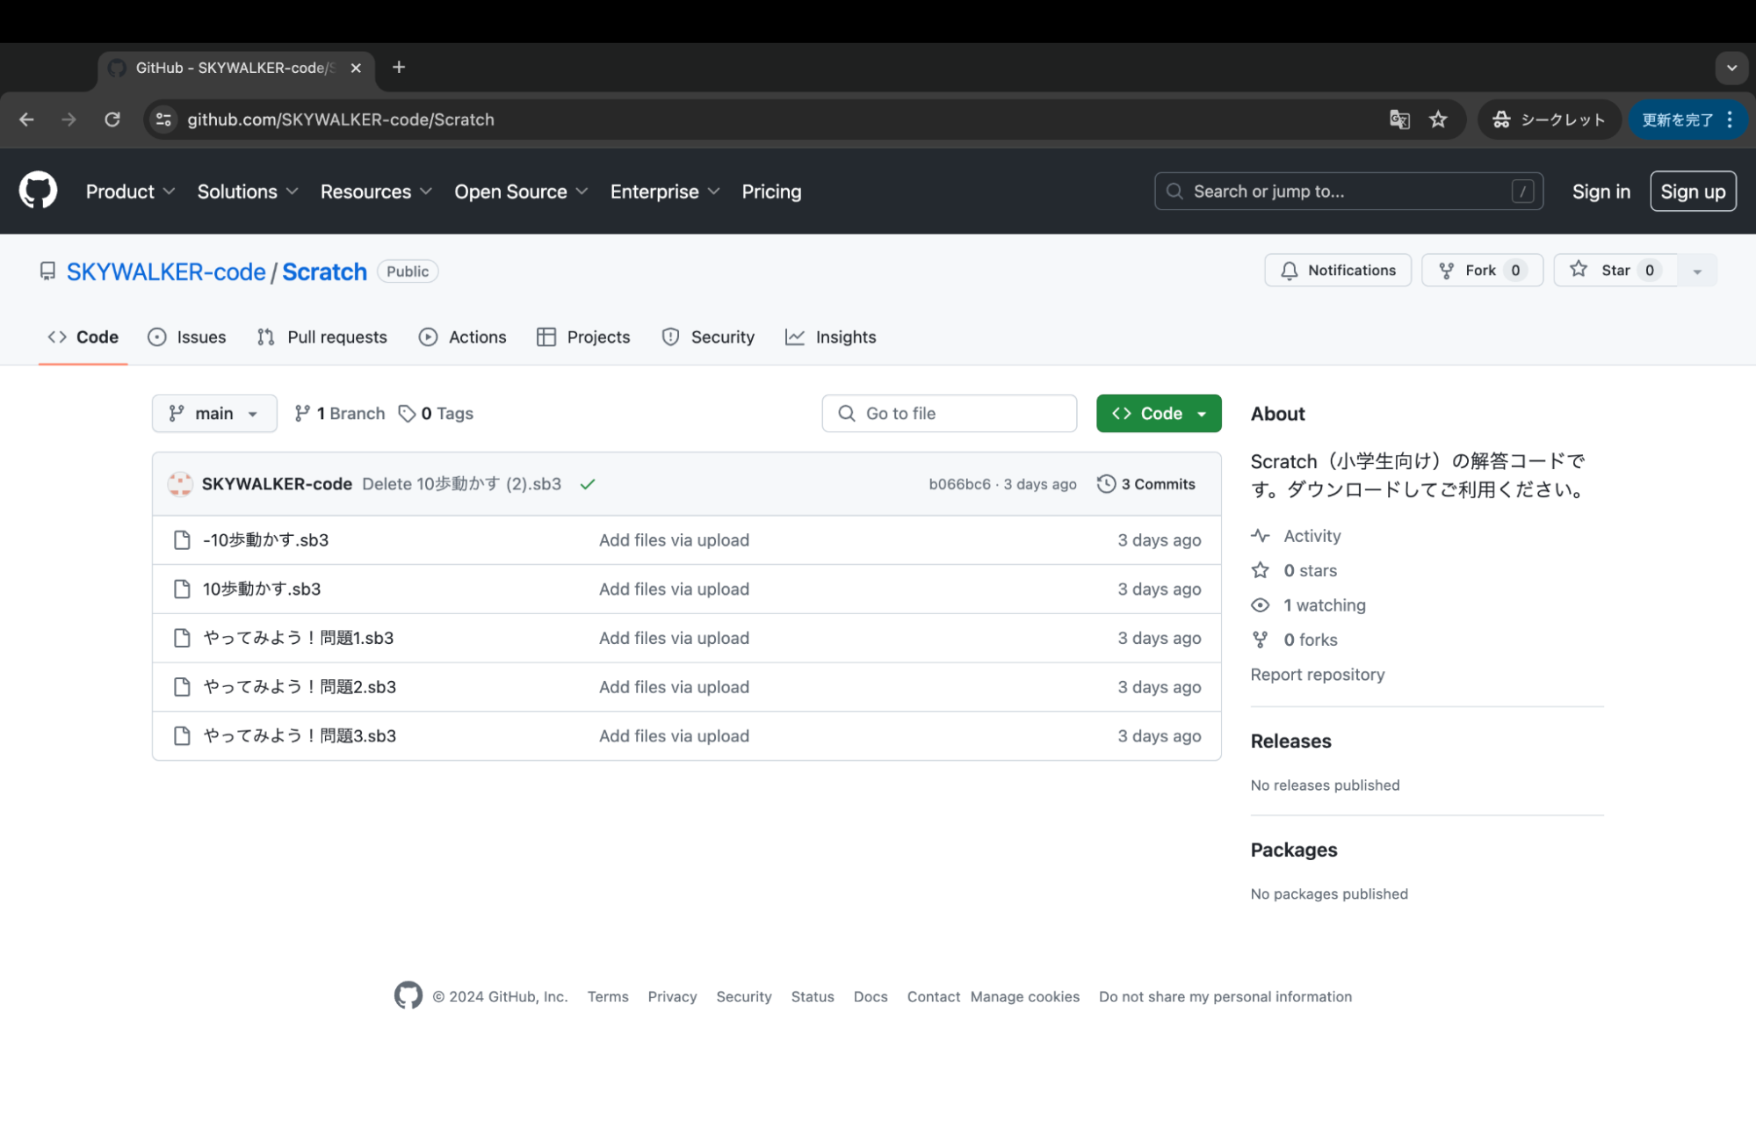Go back with the browser back arrow
Screen dimensions: 1756x1143
coord(26,119)
